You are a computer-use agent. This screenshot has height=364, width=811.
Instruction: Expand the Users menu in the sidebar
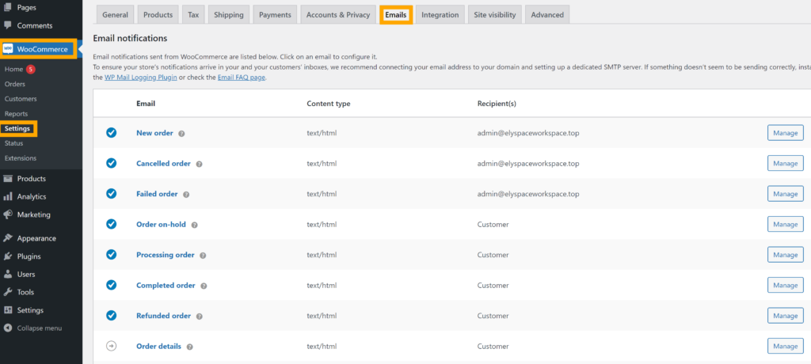[x=25, y=275]
